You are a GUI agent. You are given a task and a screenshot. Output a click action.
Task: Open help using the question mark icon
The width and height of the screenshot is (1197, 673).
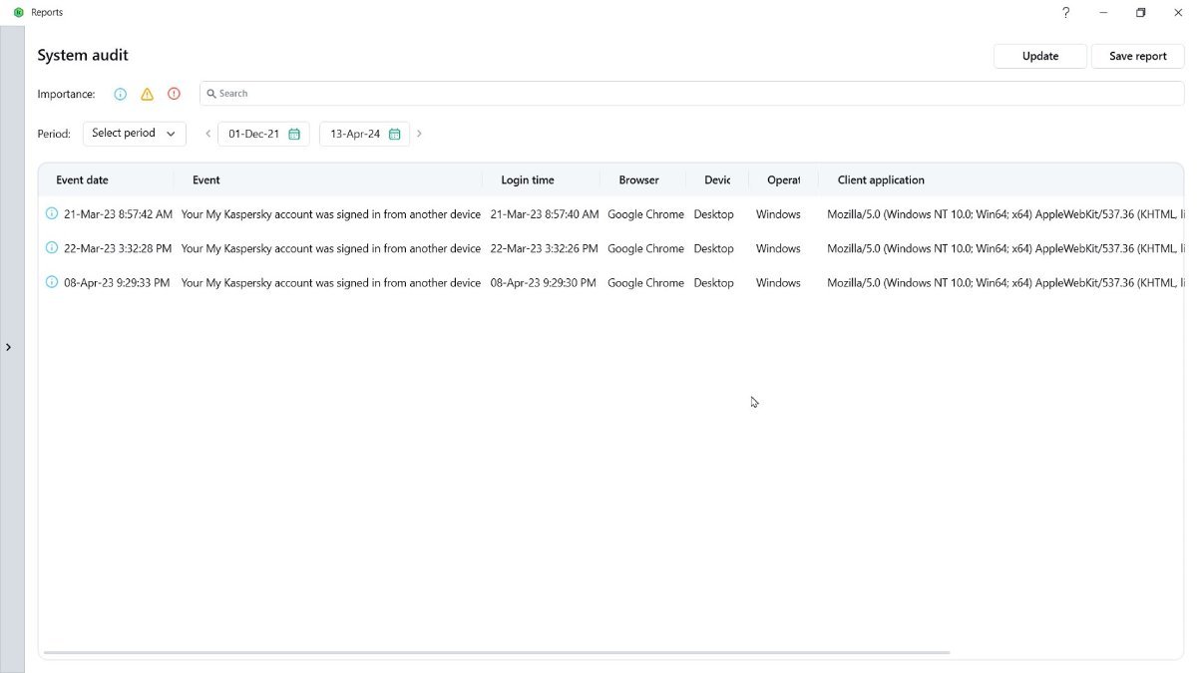[x=1065, y=13]
